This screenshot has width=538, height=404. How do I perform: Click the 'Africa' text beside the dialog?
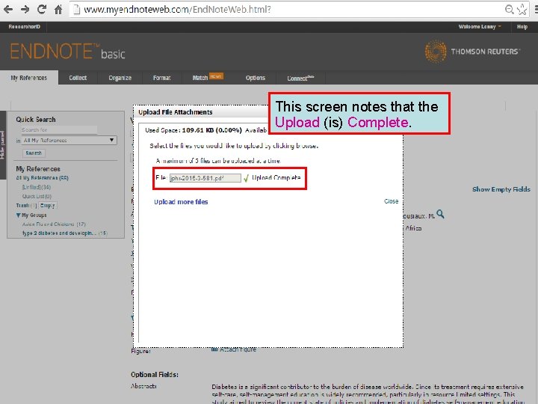413,228
